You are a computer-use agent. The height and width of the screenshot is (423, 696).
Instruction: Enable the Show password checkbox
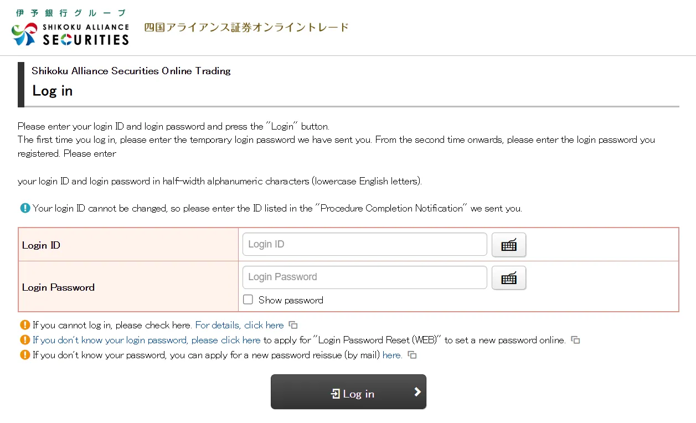tap(248, 300)
